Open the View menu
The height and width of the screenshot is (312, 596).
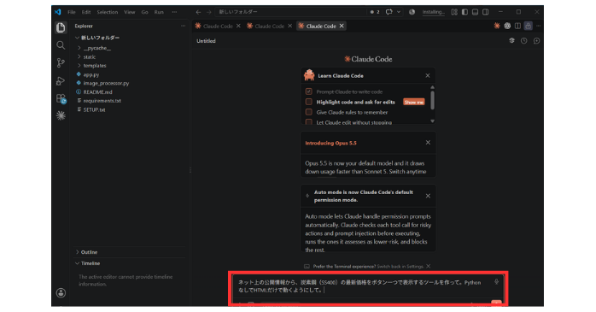click(x=129, y=12)
